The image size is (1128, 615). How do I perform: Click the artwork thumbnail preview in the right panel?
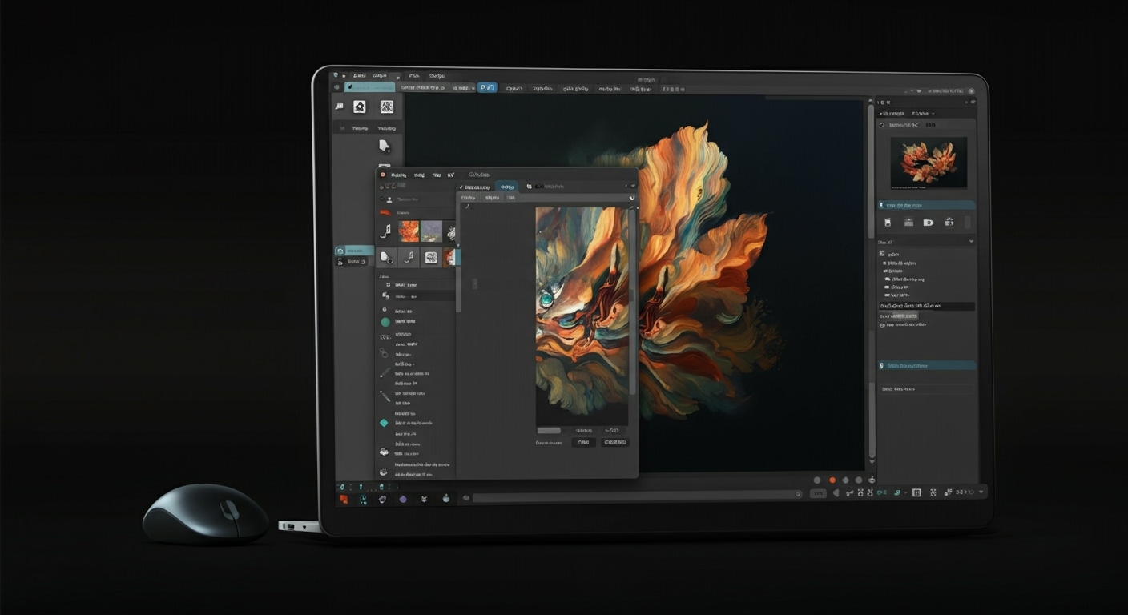pos(928,163)
